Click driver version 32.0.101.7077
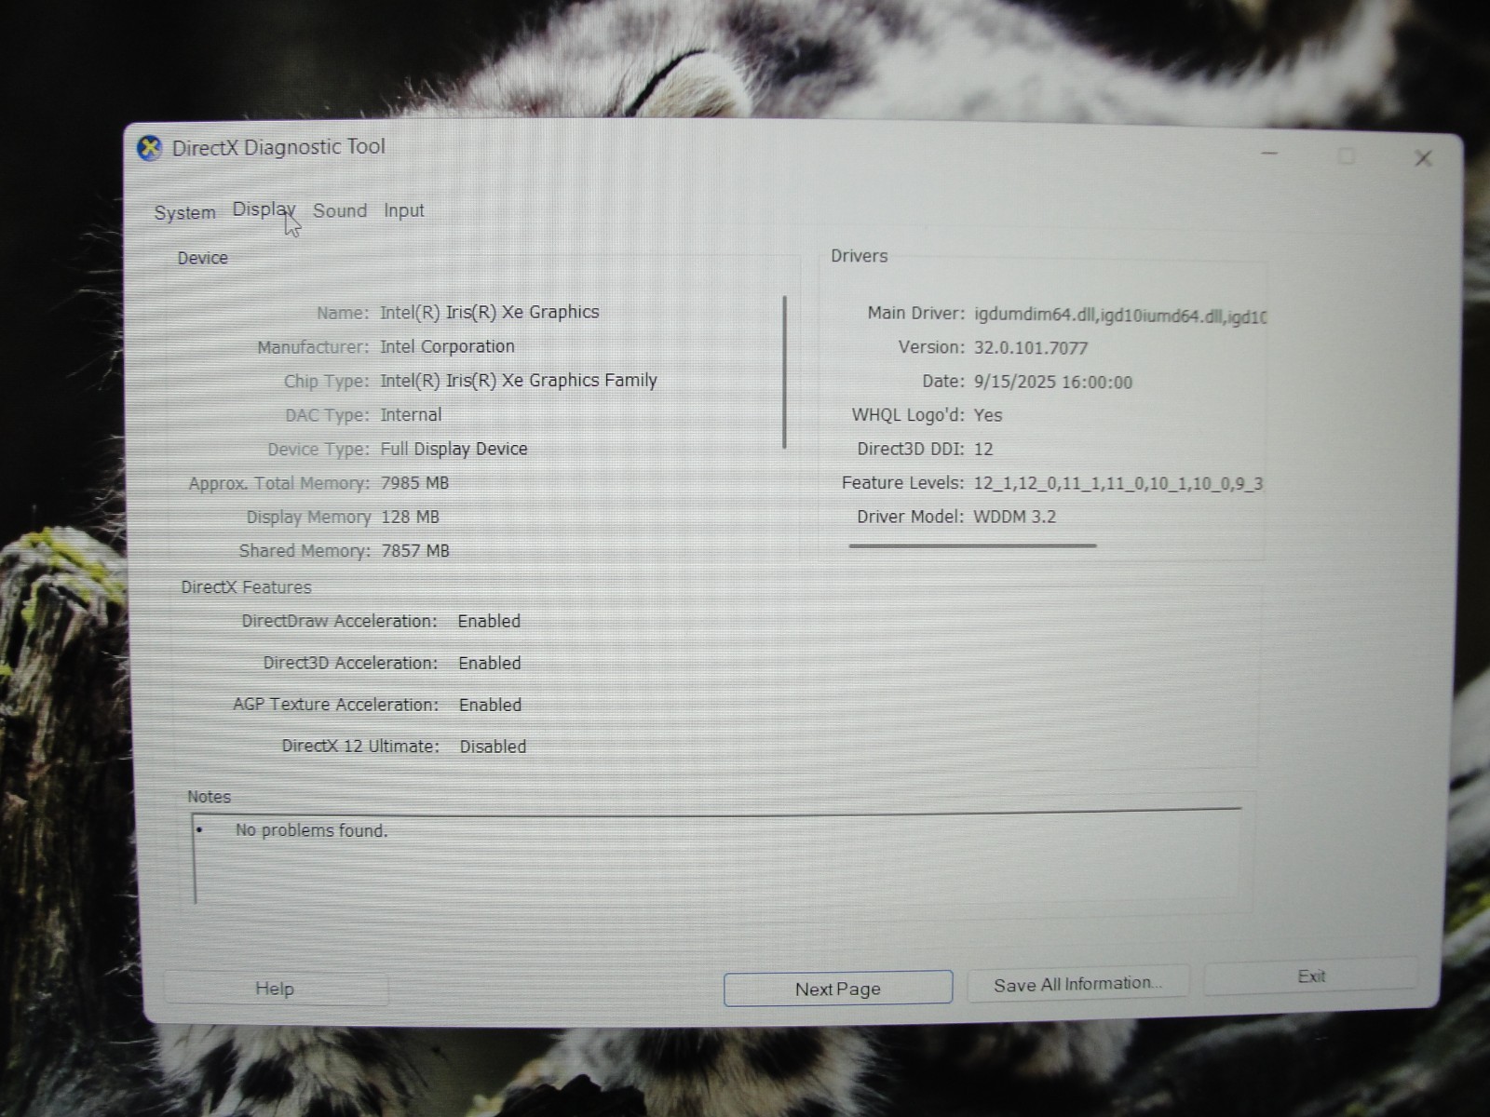The height and width of the screenshot is (1117, 1490). (1031, 348)
